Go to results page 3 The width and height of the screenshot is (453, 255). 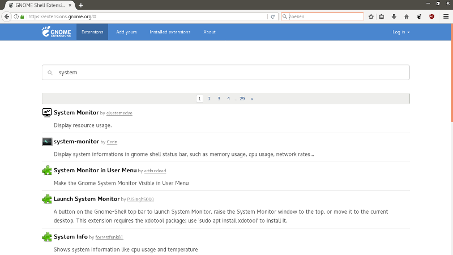pyautogui.click(x=219, y=99)
